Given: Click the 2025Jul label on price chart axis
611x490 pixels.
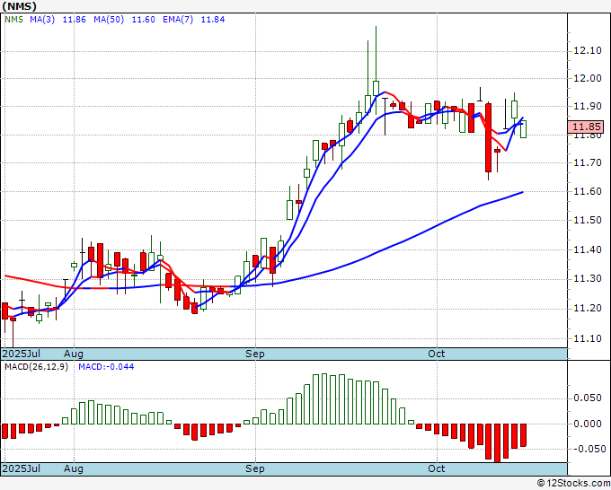Looking at the screenshot, I should (20, 354).
